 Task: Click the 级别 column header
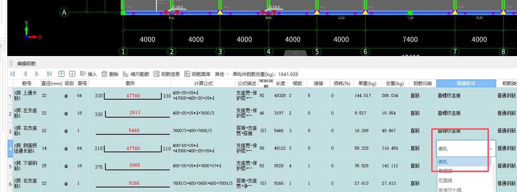(69, 83)
